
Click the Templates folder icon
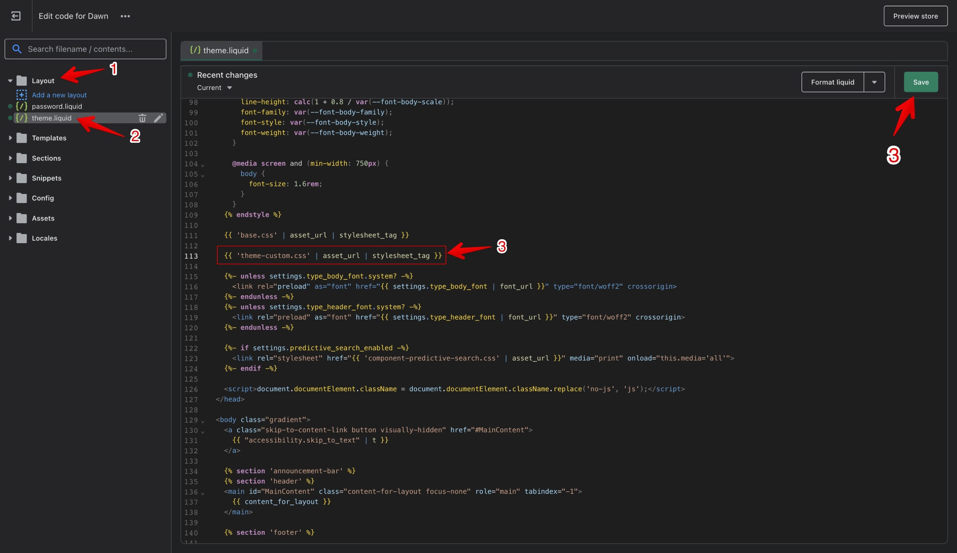point(22,138)
